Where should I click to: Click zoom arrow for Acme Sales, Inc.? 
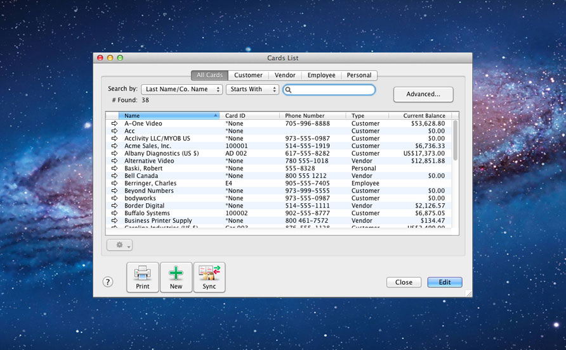(114, 146)
